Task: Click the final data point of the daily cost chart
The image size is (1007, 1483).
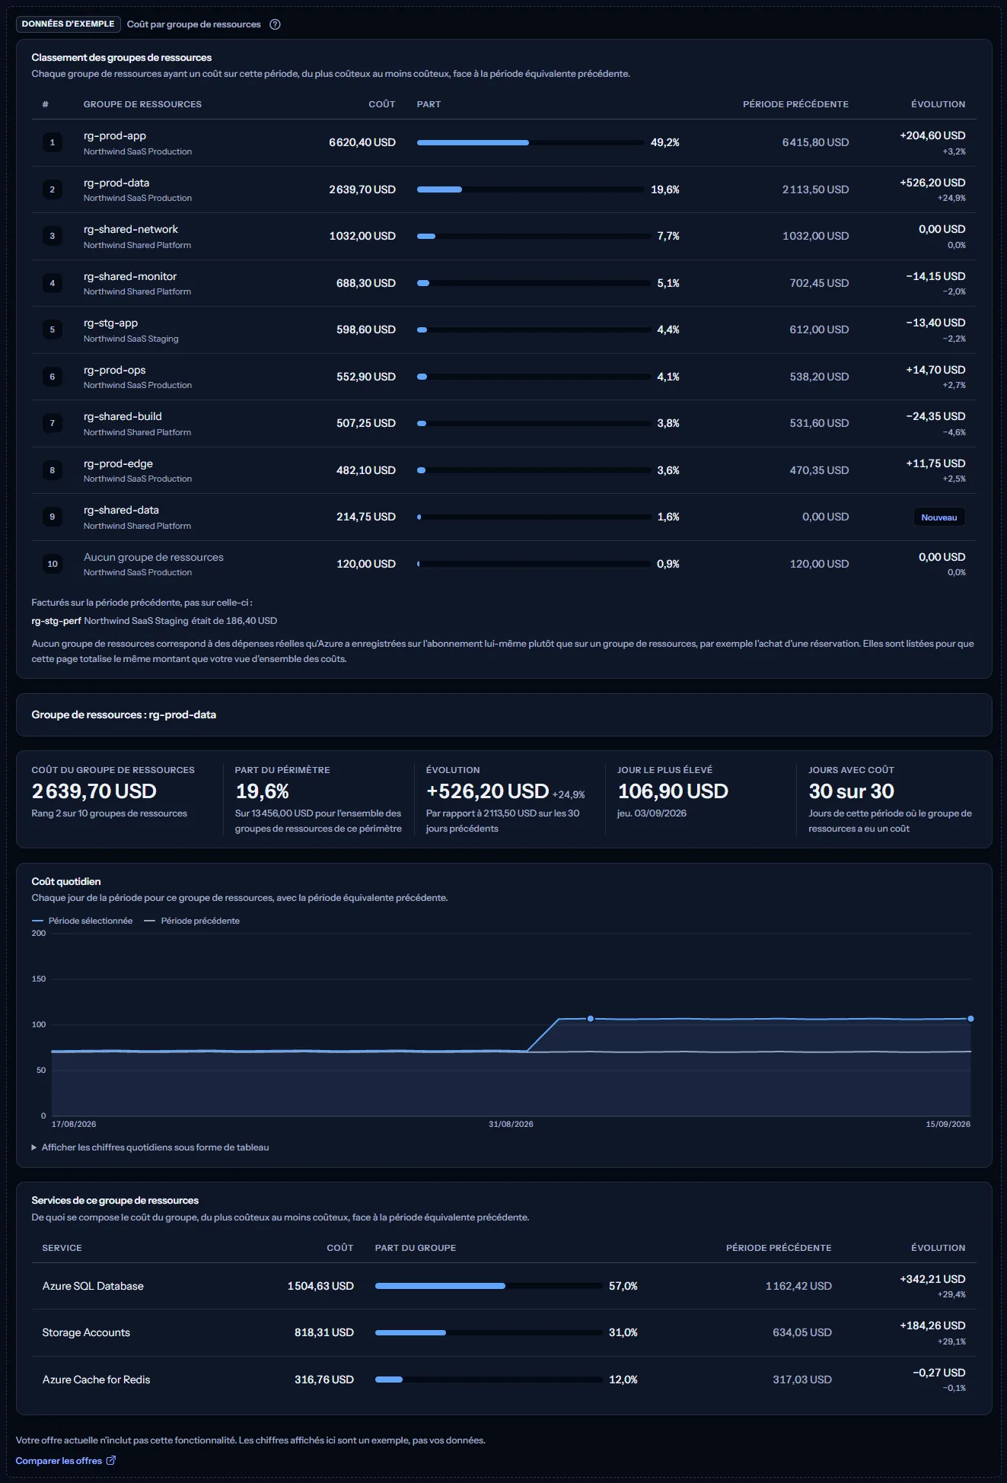Action: coord(970,1018)
